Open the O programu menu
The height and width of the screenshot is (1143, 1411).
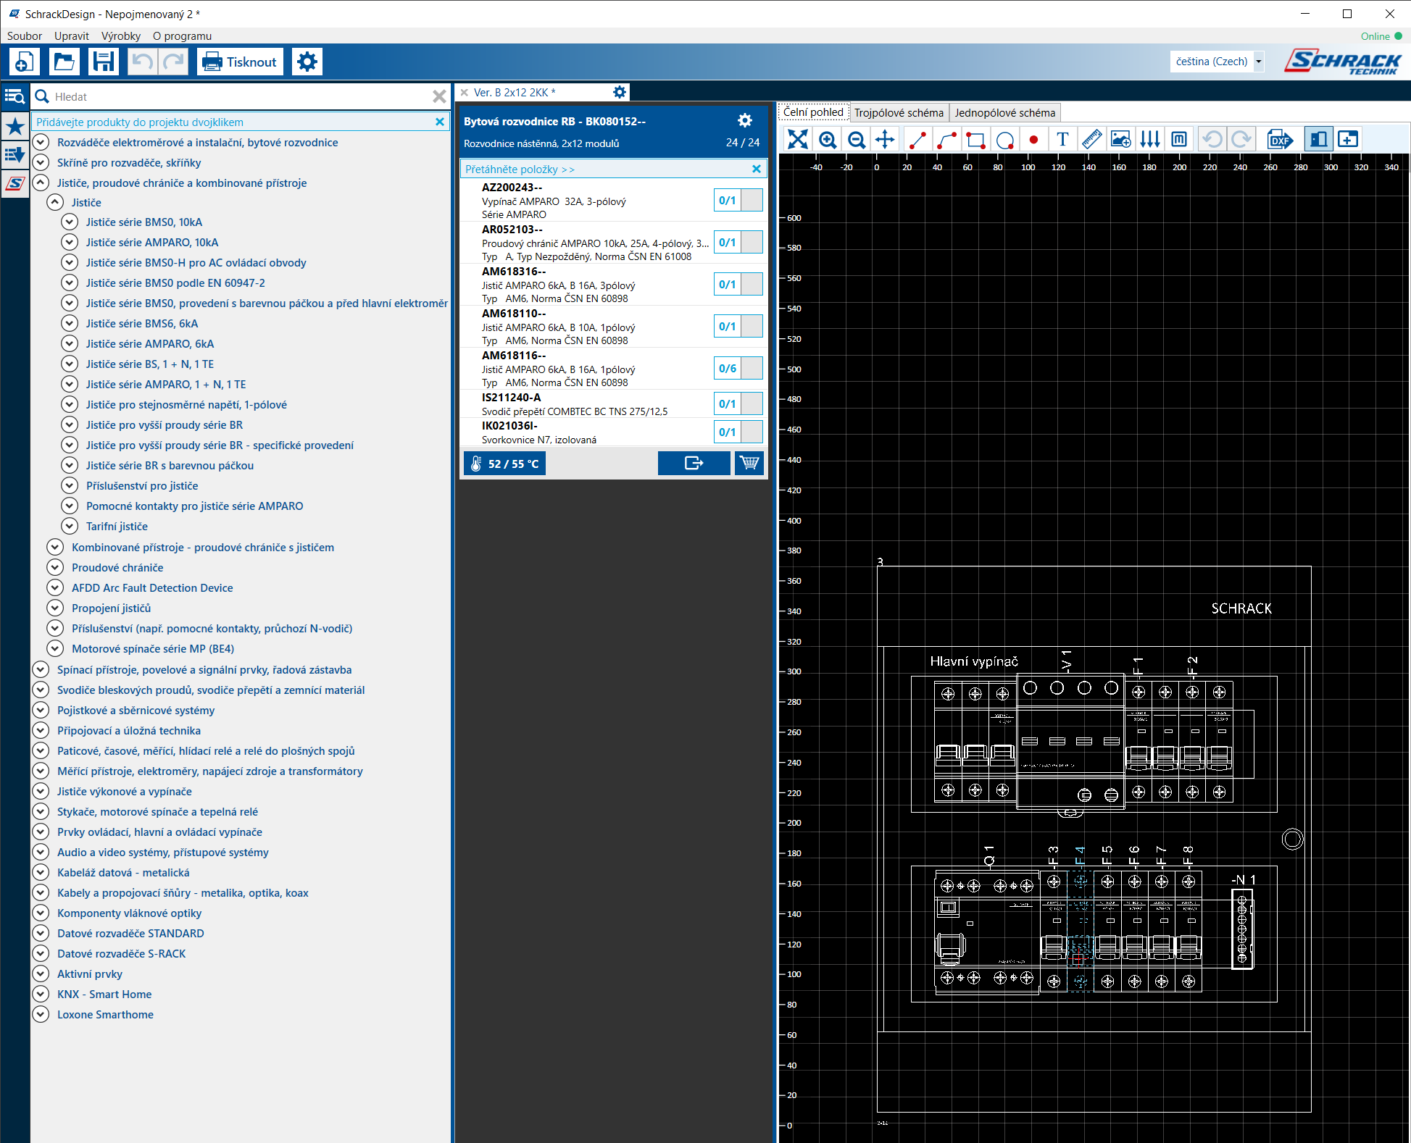(183, 35)
